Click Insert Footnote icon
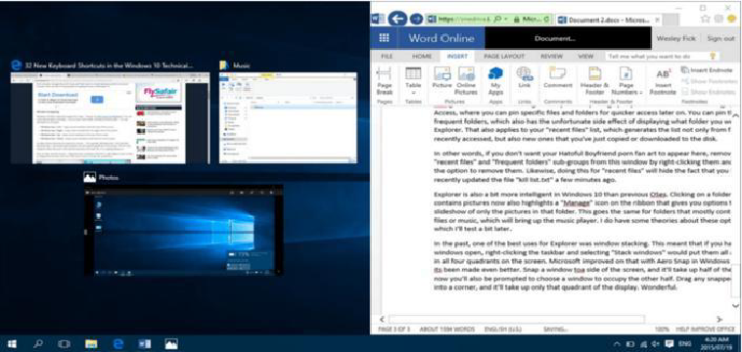 click(663, 81)
